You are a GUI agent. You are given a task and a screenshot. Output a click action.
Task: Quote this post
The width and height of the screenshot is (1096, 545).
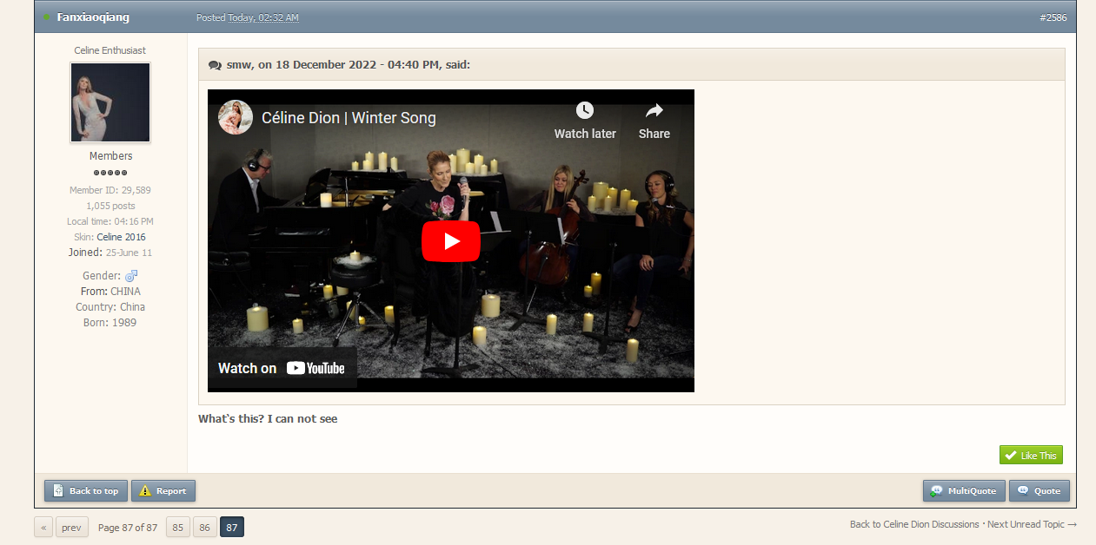[1040, 491]
